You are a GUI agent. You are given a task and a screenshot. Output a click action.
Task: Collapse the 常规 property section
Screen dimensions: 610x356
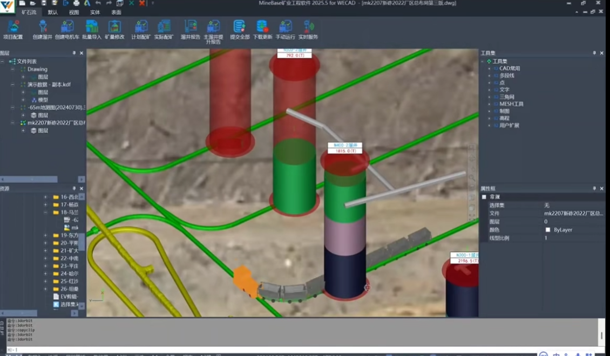tap(484, 197)
